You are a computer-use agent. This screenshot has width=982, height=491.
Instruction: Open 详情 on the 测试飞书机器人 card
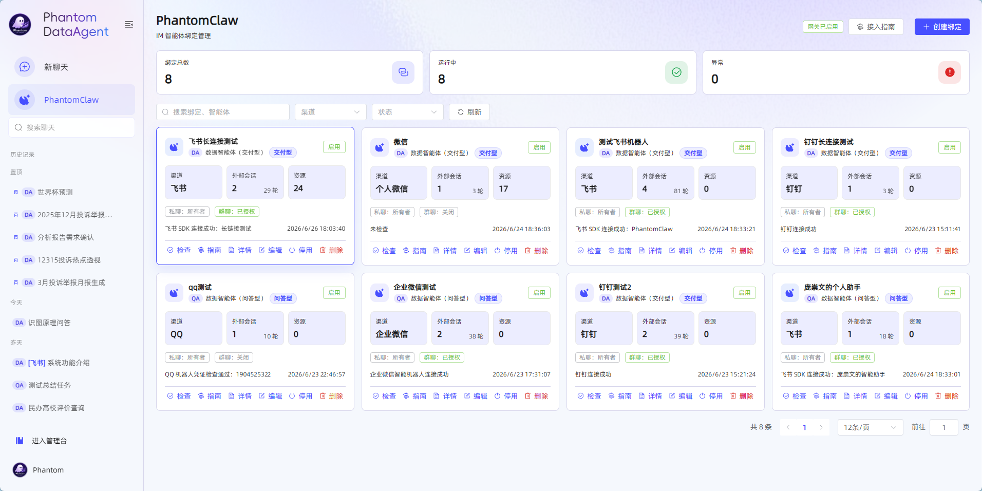(650, 251)
